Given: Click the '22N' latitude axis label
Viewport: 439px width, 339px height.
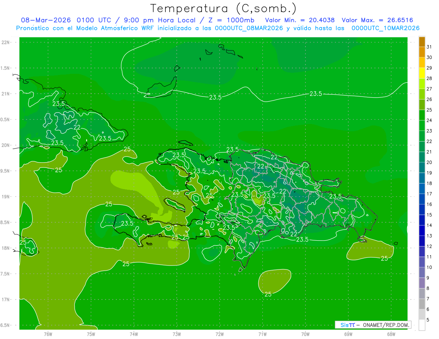Looking at the screenshot, I should tap(6, 42).
